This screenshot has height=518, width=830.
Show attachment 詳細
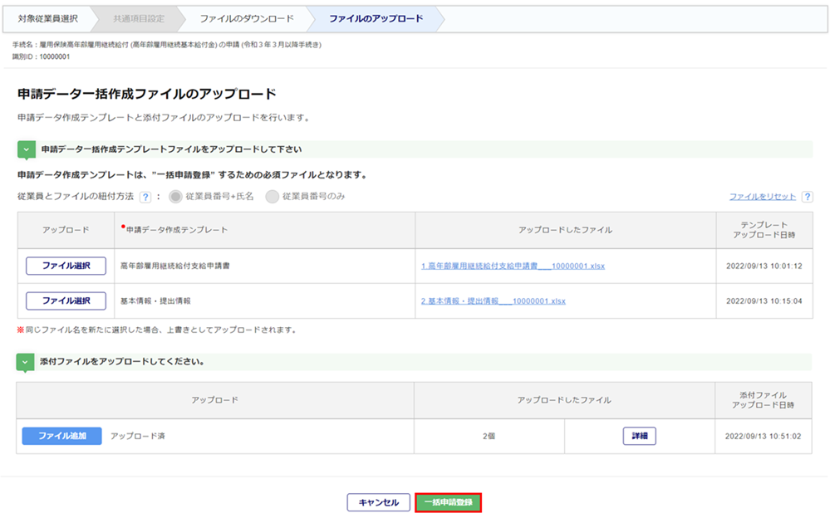(x=639, y=436)
